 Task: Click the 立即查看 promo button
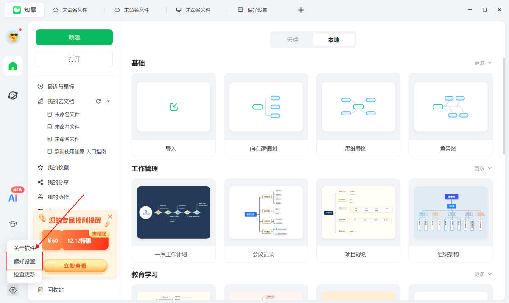tap(75, 266)
